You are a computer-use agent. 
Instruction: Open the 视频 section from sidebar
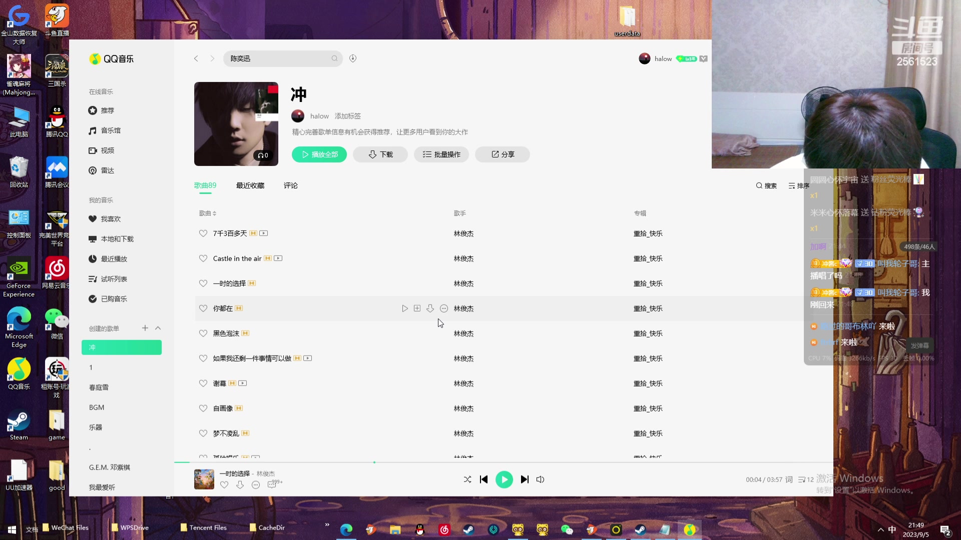click(x=107, y=150)
